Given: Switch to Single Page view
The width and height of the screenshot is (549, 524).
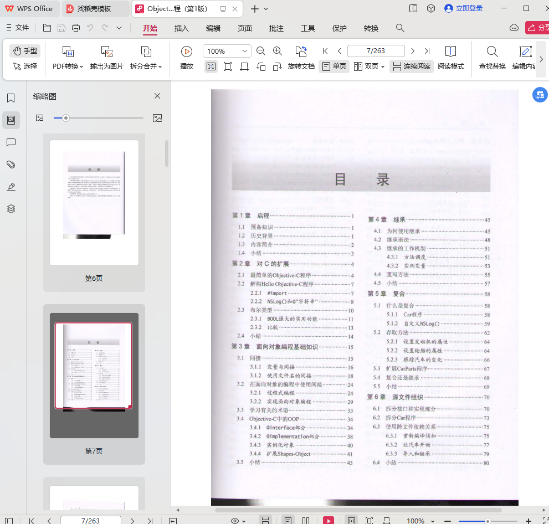Looking at the screenshot, I should pos(334,66).
